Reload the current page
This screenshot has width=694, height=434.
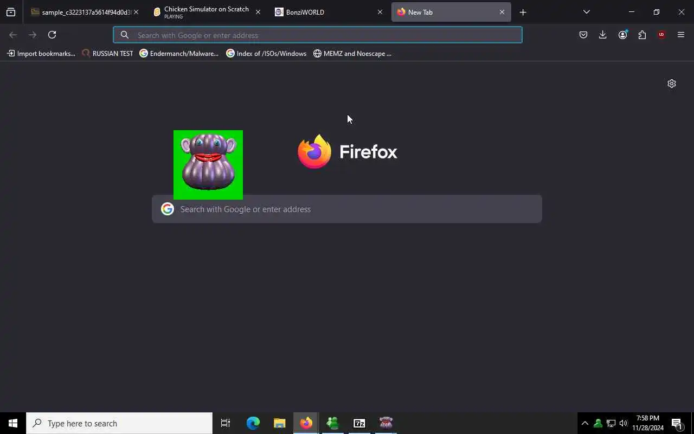click(x=52, y=35)
